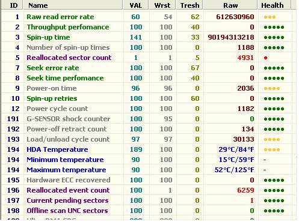Select the Seek error rate attribute

tap(53, 68)
